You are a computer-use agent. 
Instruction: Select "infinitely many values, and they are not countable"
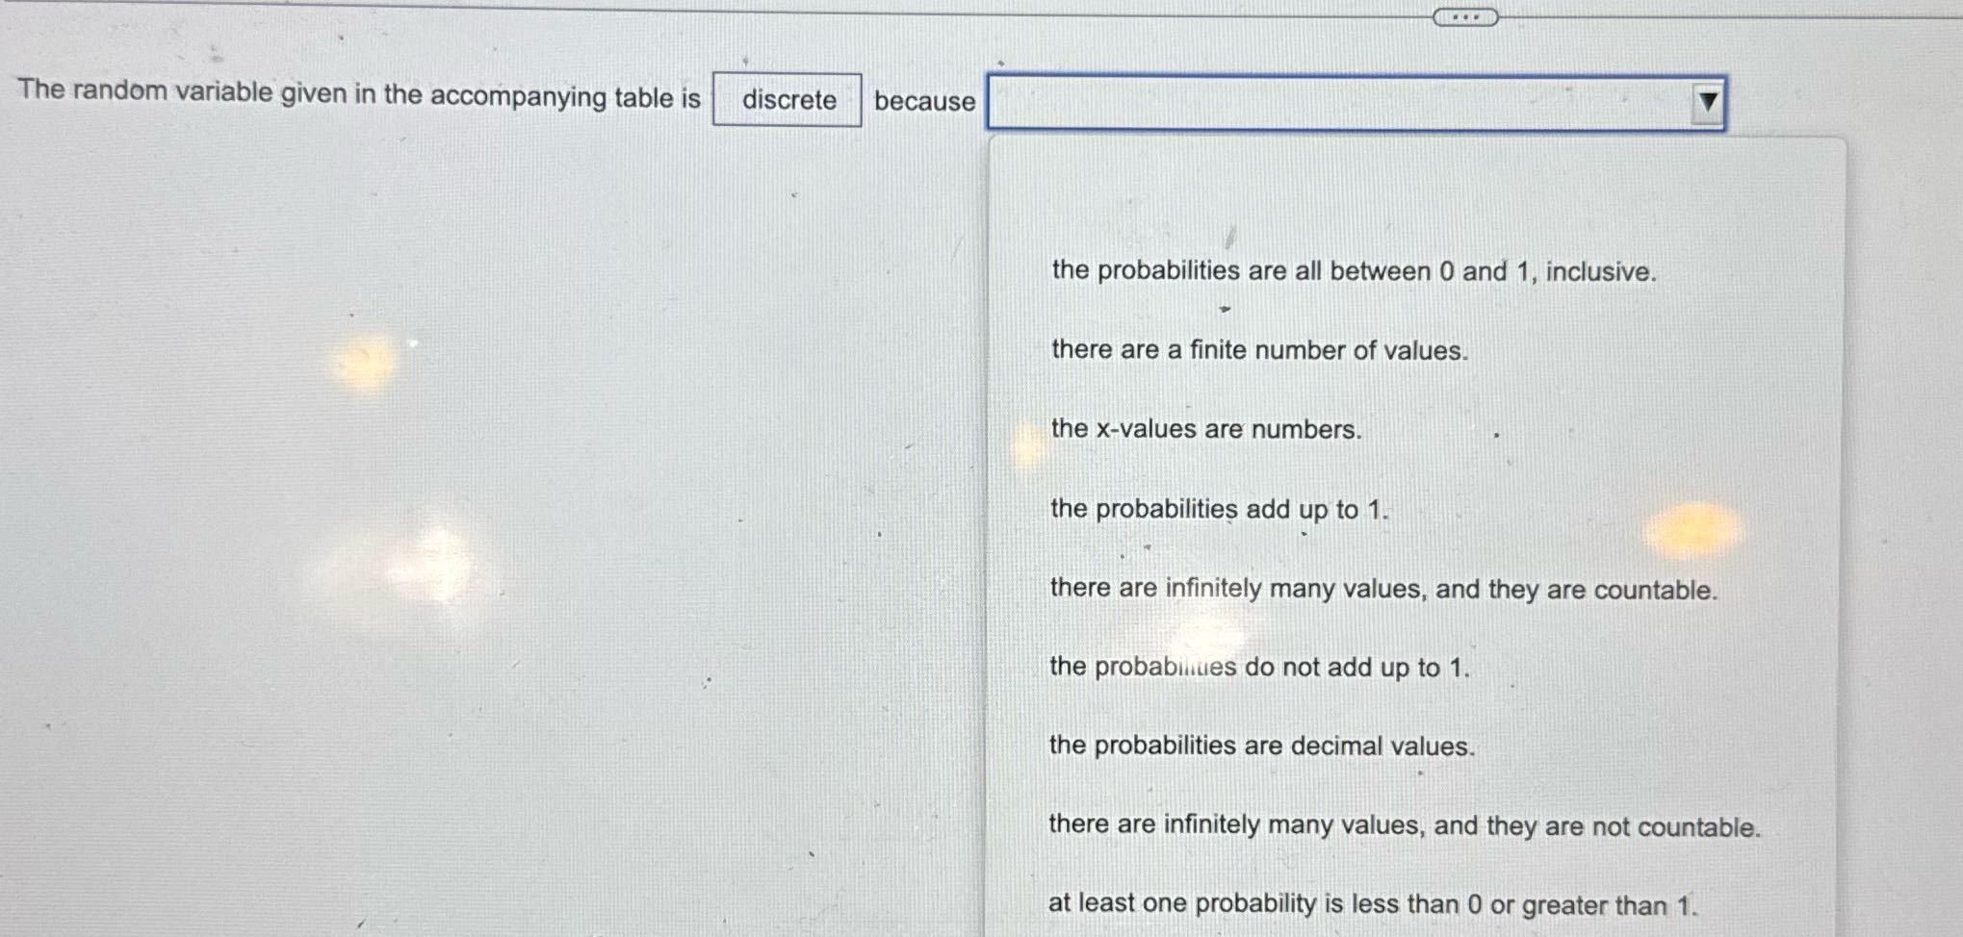pyautogui.click(x=1405, y=824)
